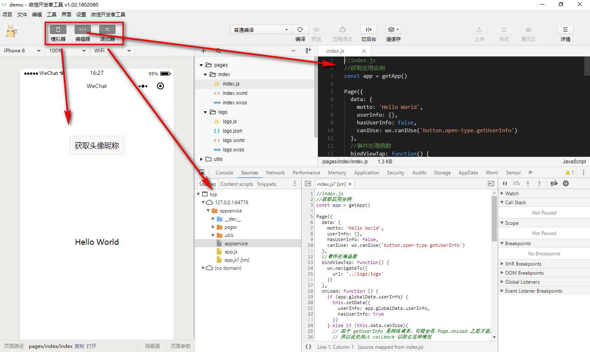Click the simulator capsule close circle
590x352 pixels.
pyautogui.click(x=161, y=86)
